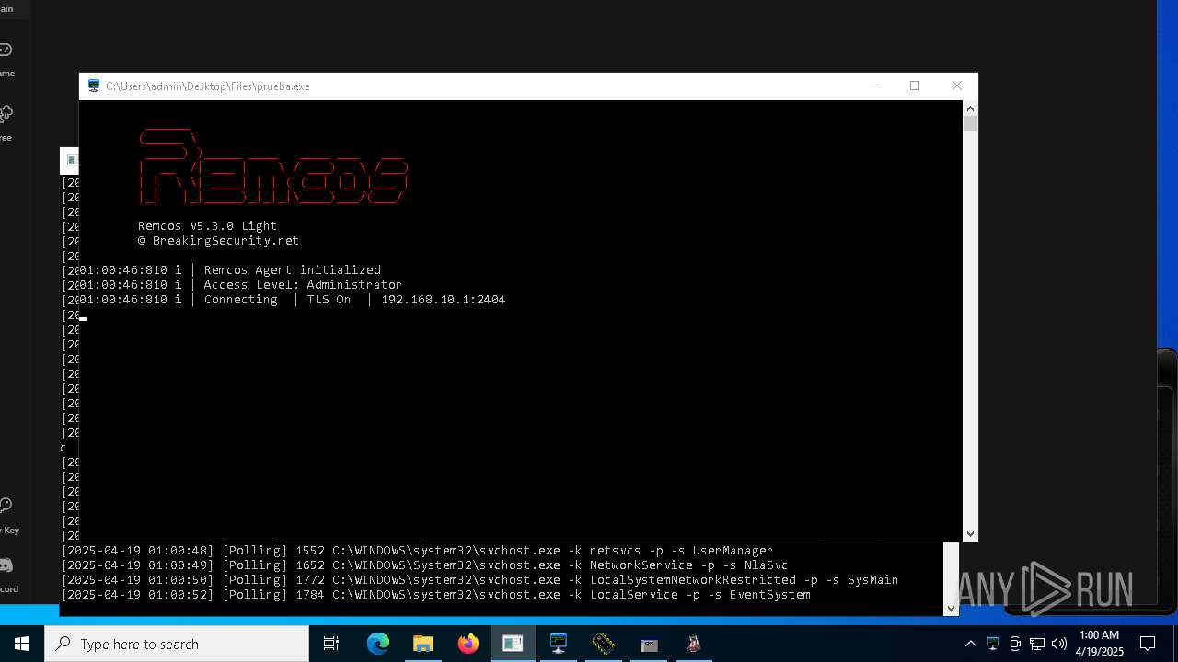Maximize the prueba.exe console window
The height and width of the screenshot is (662, 1178).
915,86
